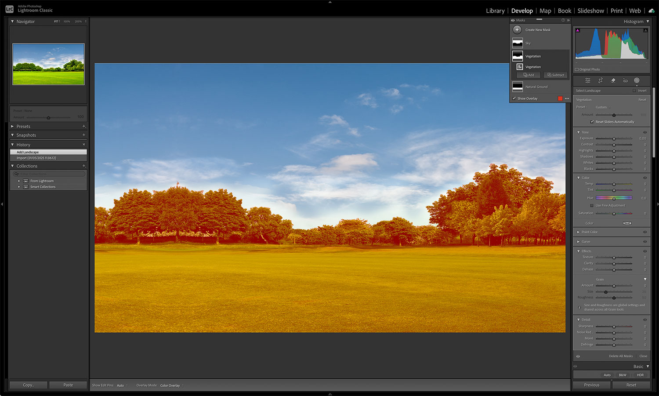Uncheck Reset Sliders Automatically

tap(592, 122)
